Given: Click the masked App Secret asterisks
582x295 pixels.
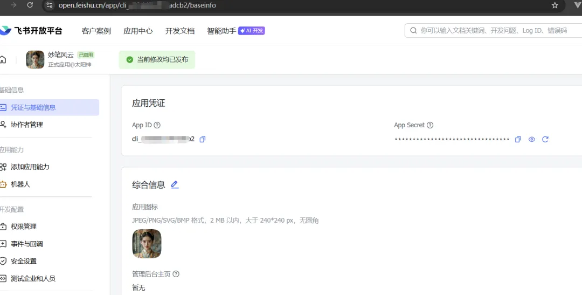Looking at the screenshot, I should (x=452, y=140).
